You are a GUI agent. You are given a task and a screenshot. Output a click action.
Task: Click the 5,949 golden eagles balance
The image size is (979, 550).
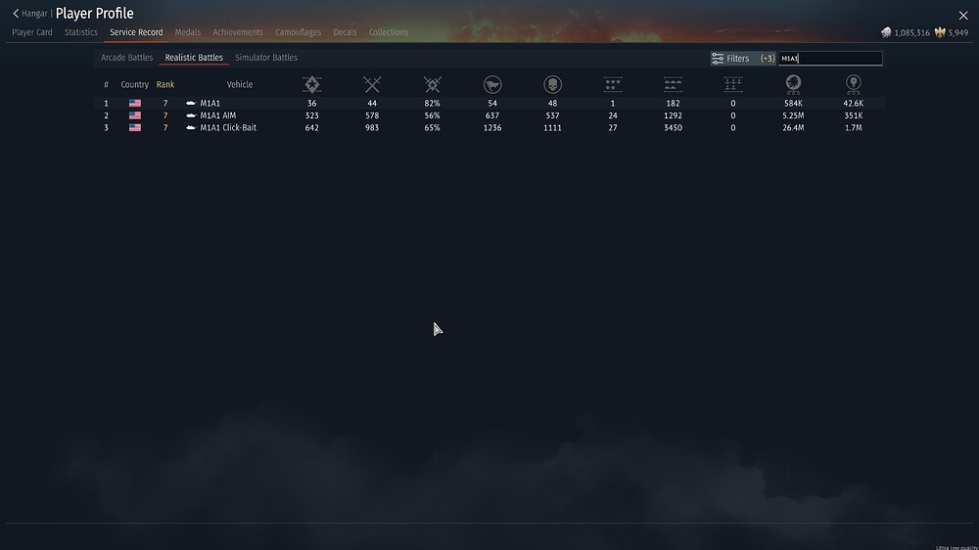pos(957,33)
